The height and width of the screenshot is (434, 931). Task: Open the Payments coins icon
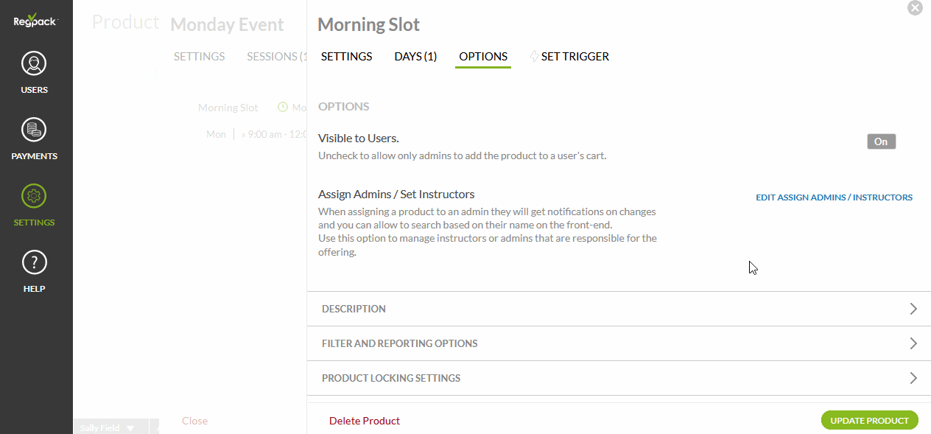pyautogui.click(x=34, y=130)
